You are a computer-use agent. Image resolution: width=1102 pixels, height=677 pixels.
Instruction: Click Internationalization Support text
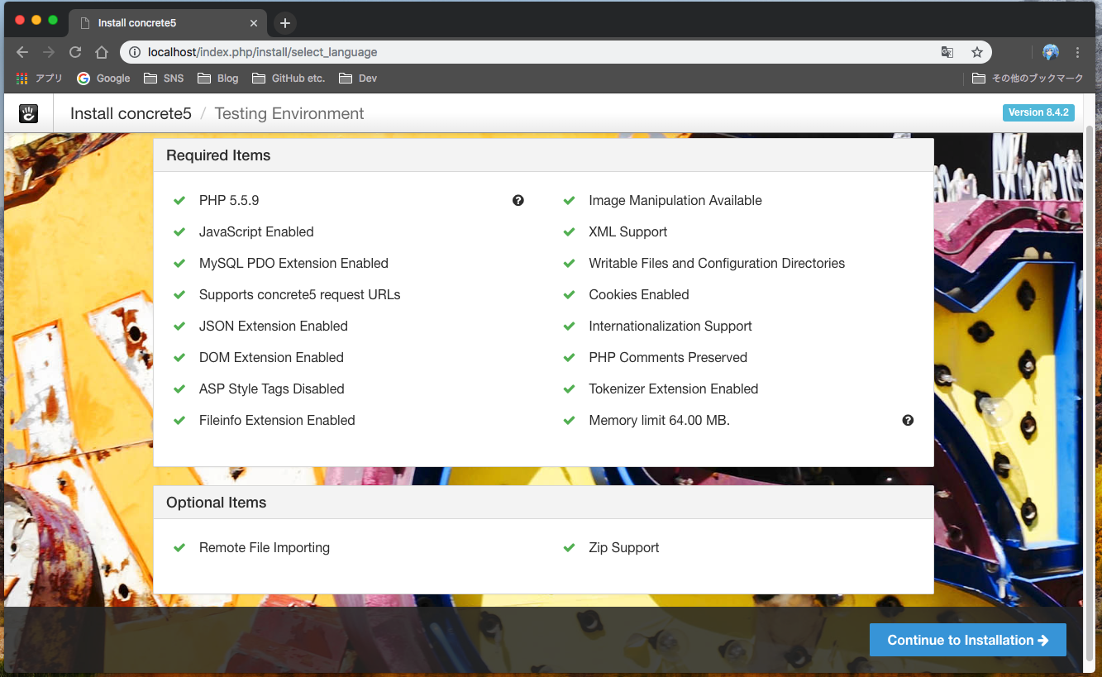(x=670, y=326)
